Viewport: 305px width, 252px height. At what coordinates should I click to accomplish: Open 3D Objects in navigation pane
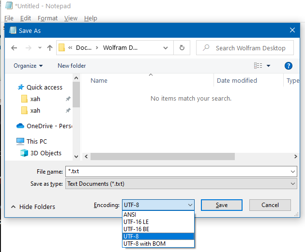pos(46,153)
